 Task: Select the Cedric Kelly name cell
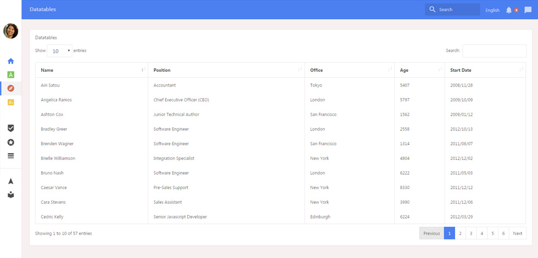(92, 216)
